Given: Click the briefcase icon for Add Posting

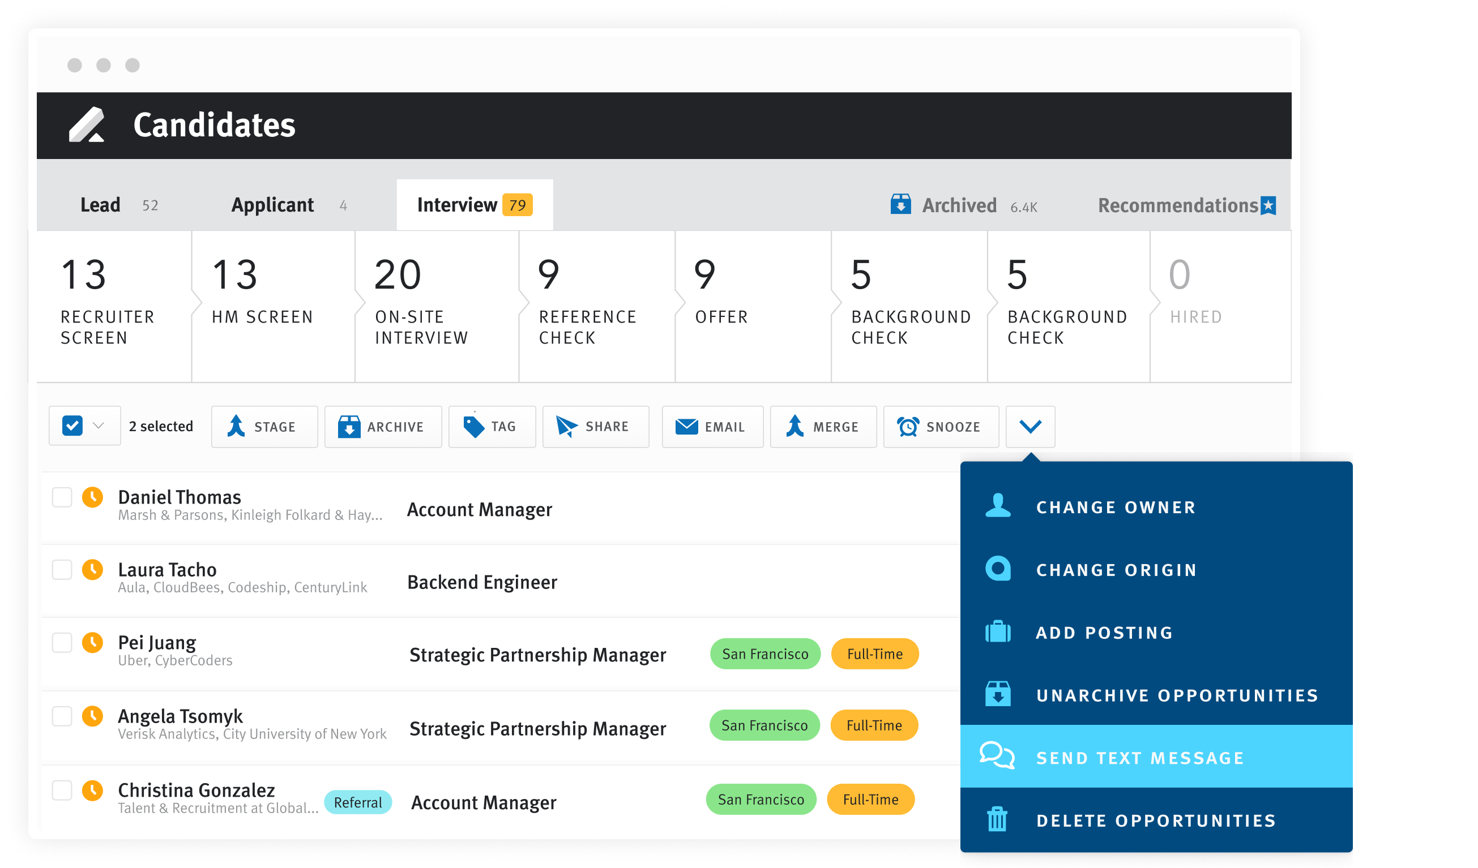Looking at the screenshot, I should 998,632.
